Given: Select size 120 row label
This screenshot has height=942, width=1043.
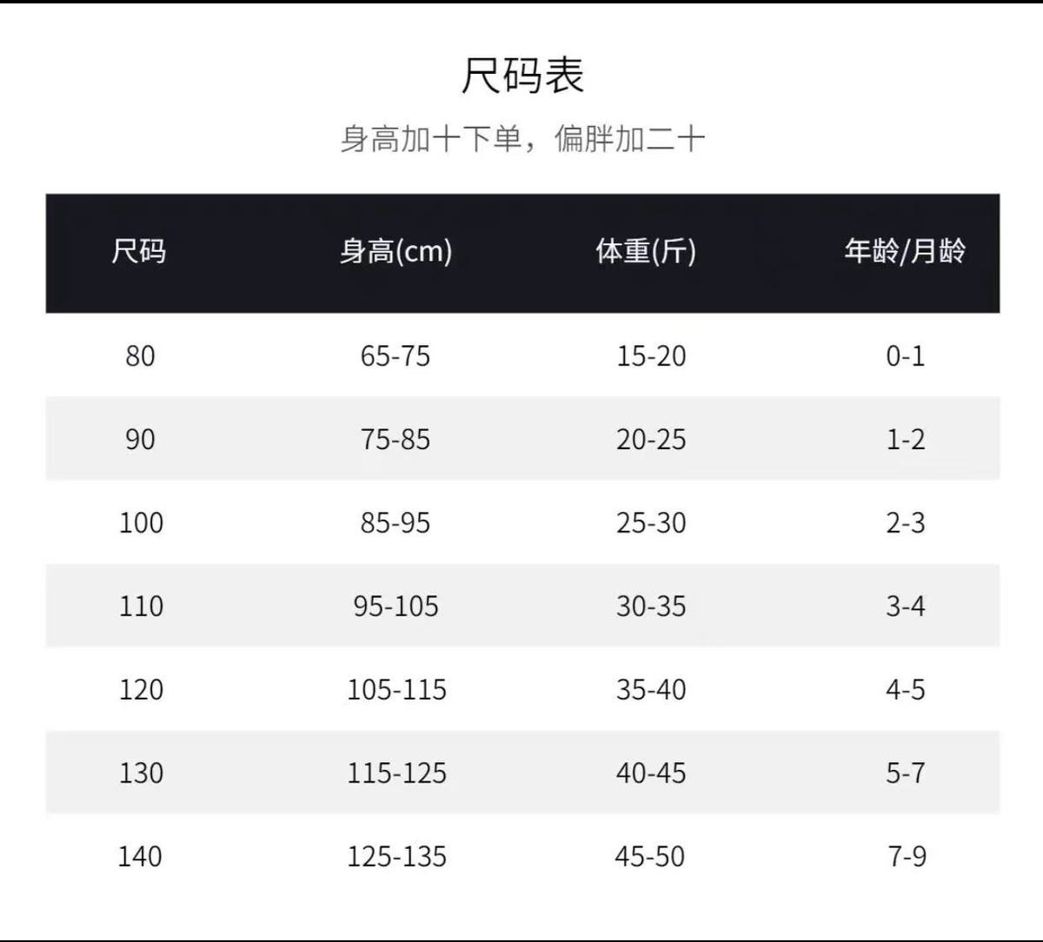Looking at the screenshot, I should coord(141,689).
